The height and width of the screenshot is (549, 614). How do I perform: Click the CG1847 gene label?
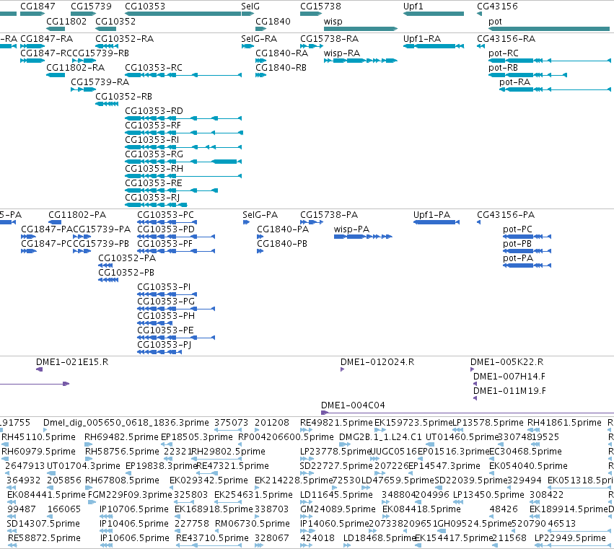tap(38, 6)
